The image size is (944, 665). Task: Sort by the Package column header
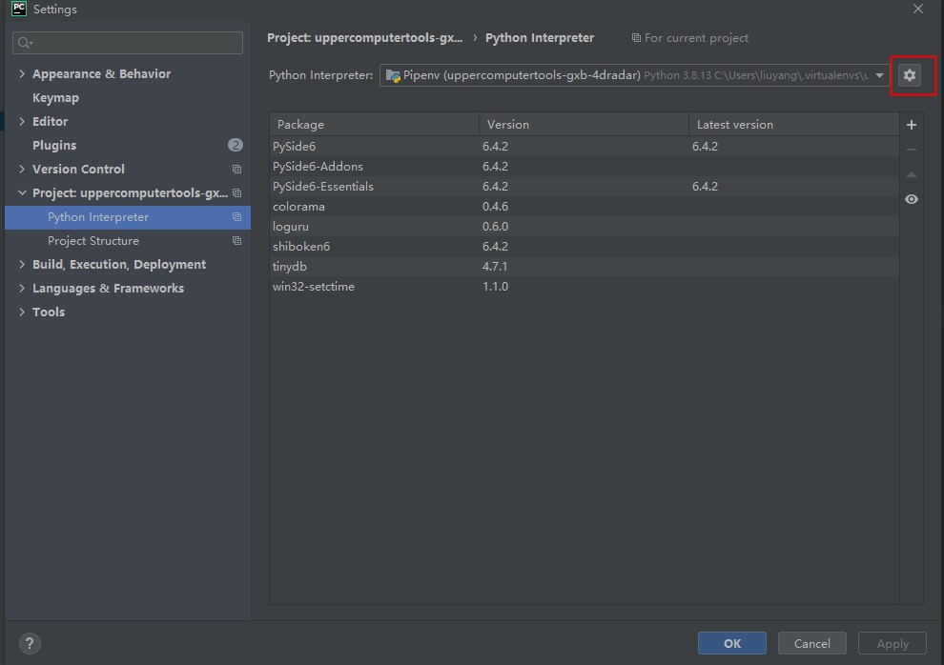tap(374, 125)
